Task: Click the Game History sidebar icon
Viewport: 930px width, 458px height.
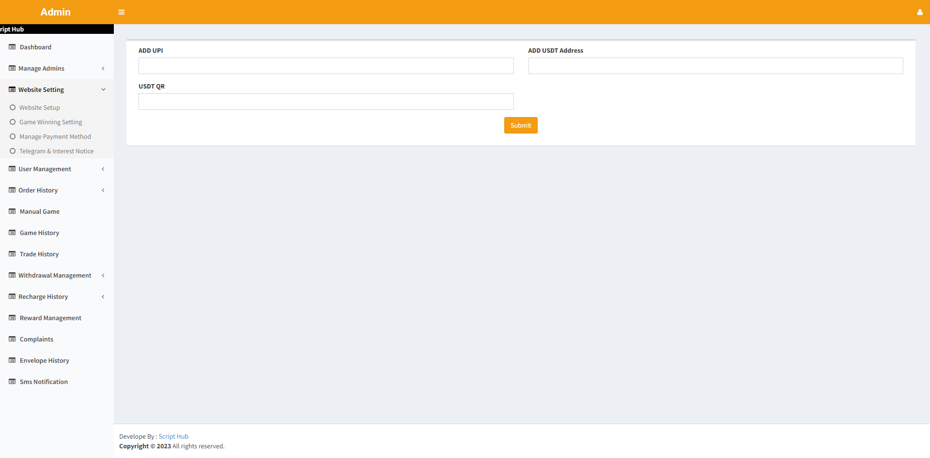Action: click(x=12, y=233)
